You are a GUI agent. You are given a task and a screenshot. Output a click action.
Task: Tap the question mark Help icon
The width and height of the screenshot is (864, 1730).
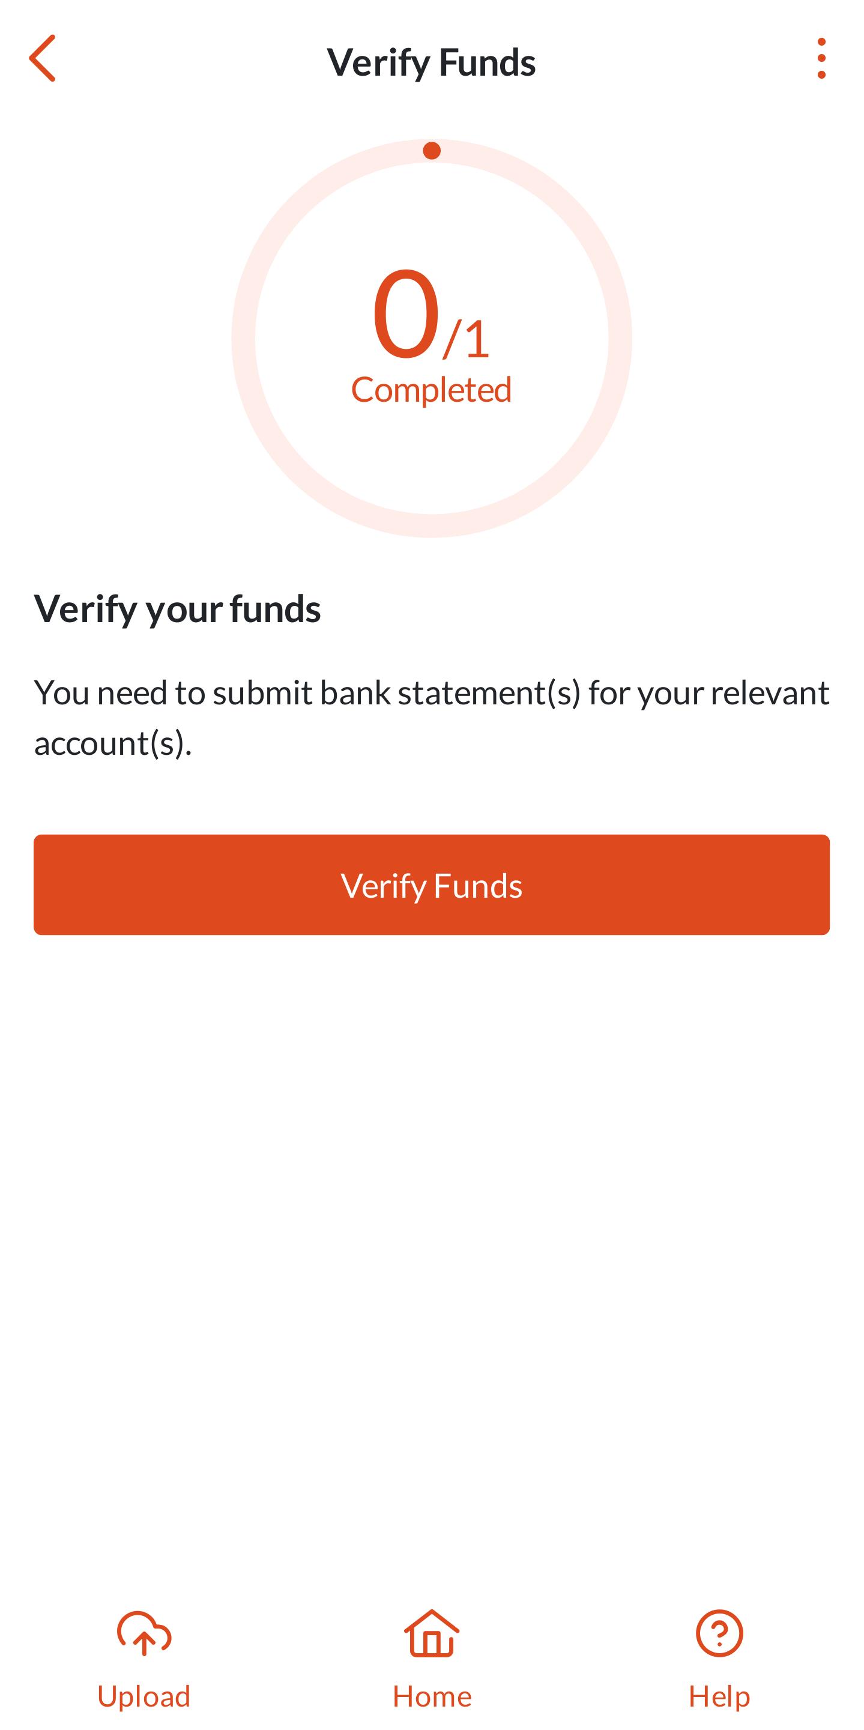[719, 1633]
